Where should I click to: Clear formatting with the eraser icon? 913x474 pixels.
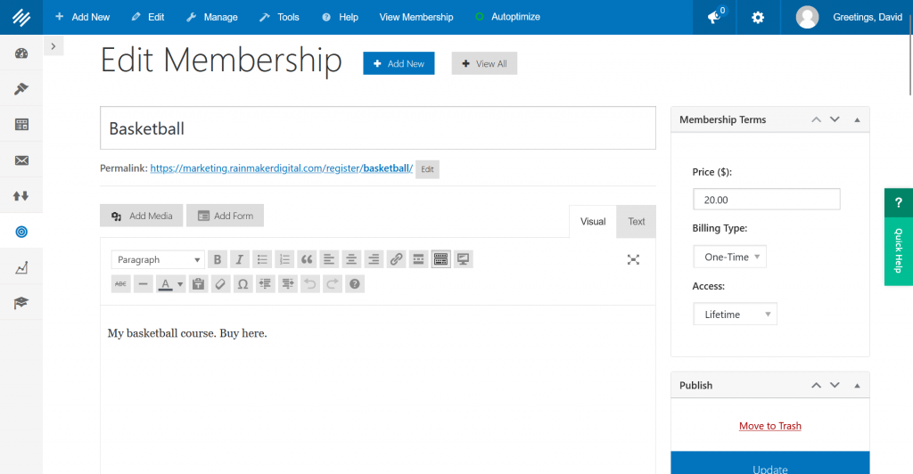[x=220, y=284]
